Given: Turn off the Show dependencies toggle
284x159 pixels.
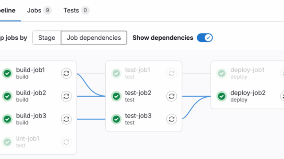Looking at the screenshot, I should tap(205, 38).
